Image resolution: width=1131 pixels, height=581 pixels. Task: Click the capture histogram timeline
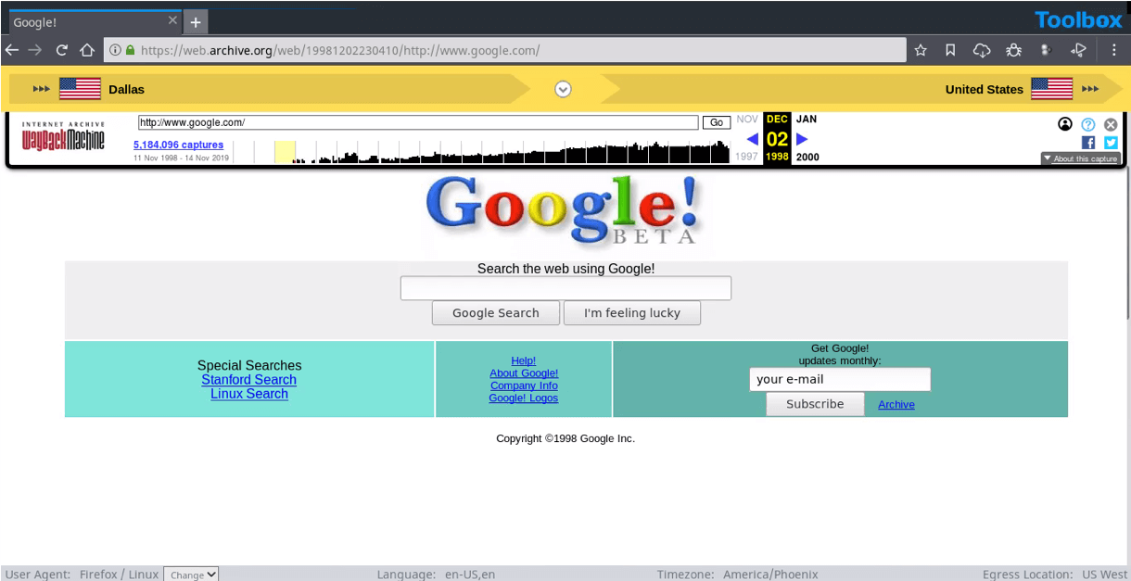[482, 152]
